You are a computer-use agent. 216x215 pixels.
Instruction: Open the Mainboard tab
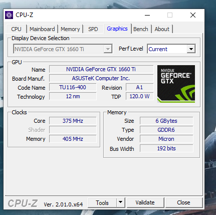pyautogui.click(x=42, y=29)
